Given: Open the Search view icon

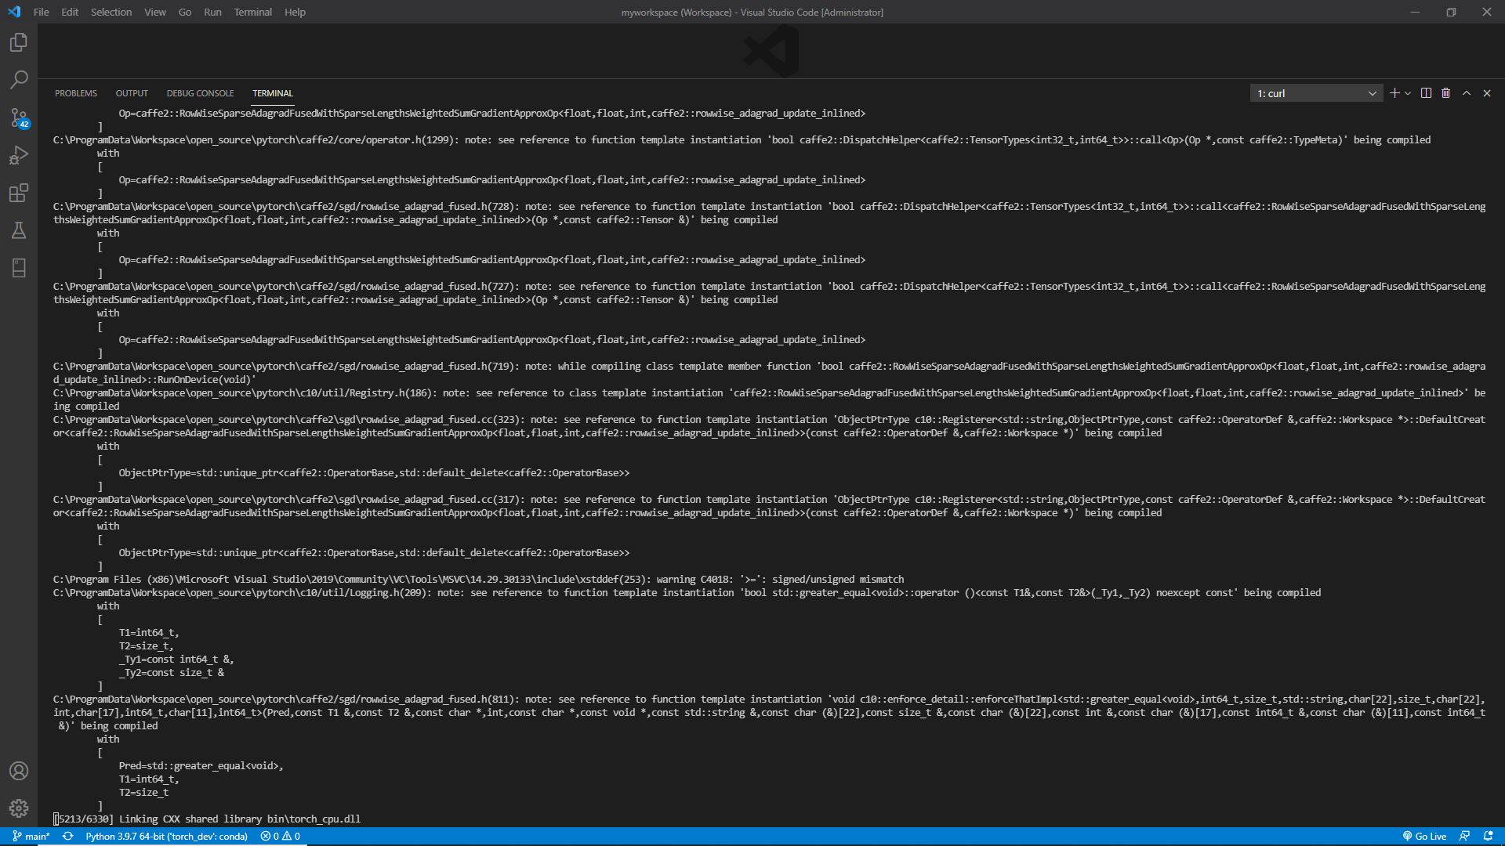Looking at the screenshot, I should tap(19, 80).
